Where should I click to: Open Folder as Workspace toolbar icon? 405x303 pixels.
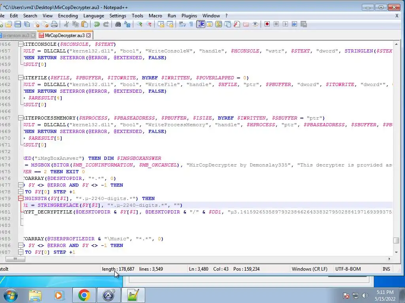click(246, 24)
